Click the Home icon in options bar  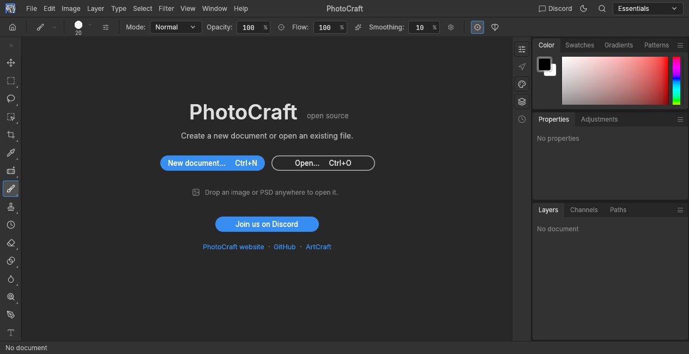13,27
